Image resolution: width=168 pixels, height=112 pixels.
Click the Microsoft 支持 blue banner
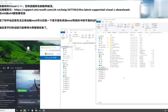point(50,58)
